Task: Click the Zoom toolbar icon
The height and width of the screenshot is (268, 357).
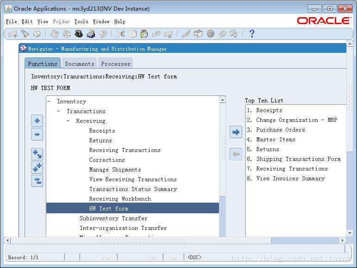Action: (198, 34)
